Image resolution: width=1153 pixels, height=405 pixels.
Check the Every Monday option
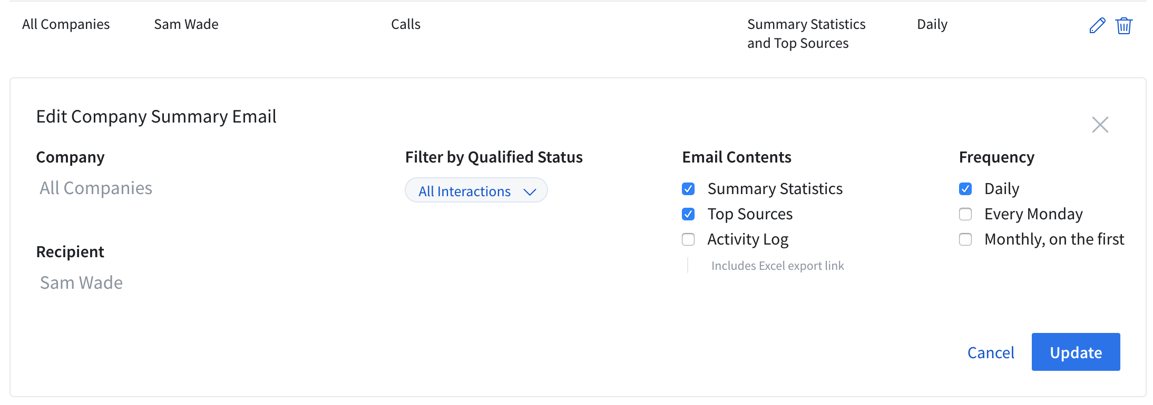tap(965, 214)
